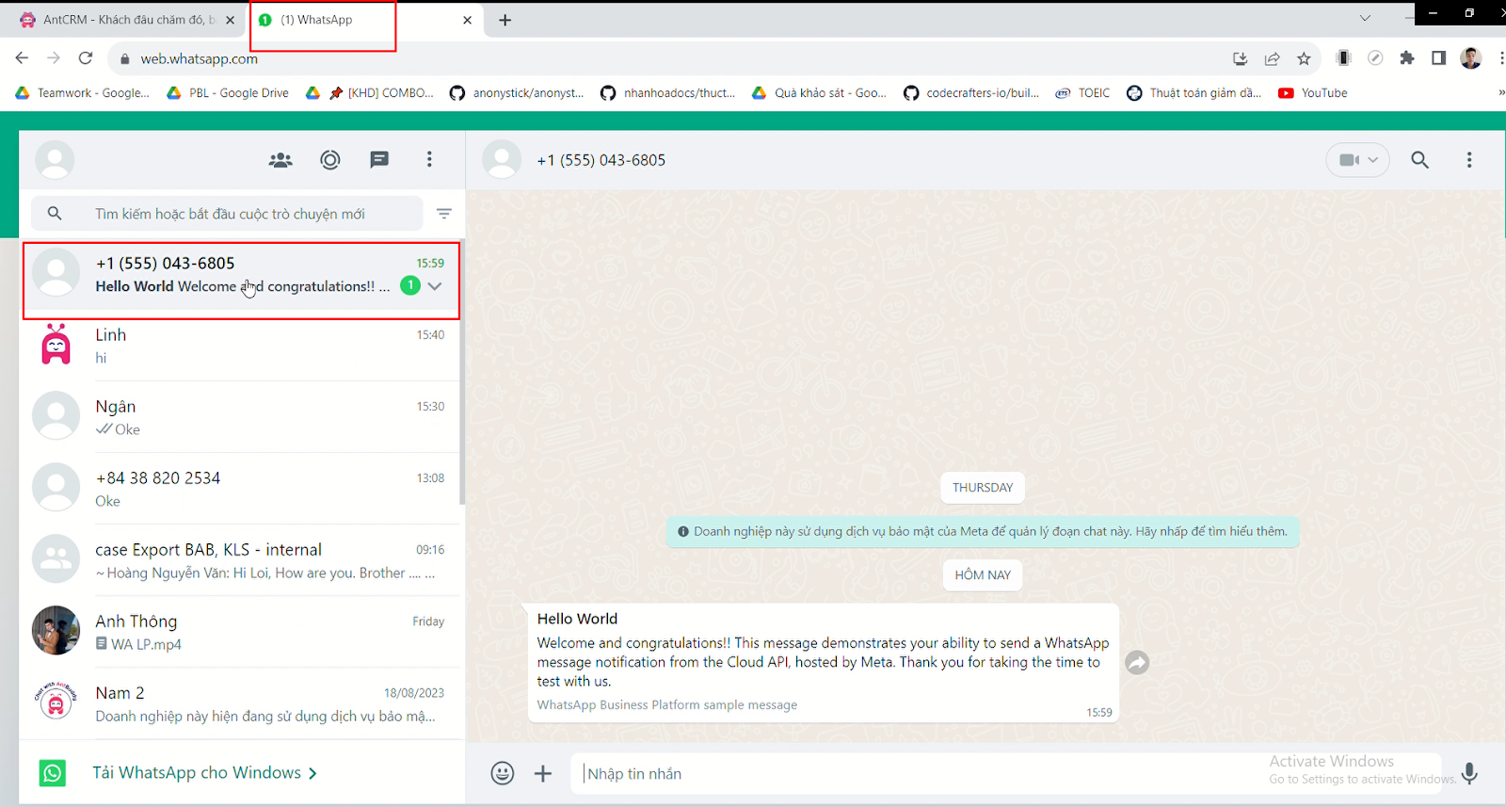Open the +84 38 820 2534 chat
The image size is (1506, 807).
[242, 489]
